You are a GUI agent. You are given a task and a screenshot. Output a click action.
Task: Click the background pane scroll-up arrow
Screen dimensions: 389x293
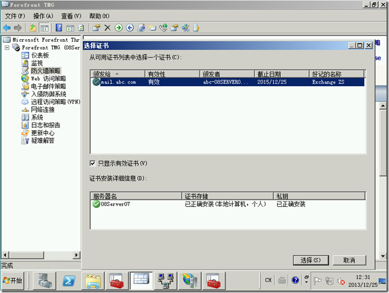coord(383,106)
